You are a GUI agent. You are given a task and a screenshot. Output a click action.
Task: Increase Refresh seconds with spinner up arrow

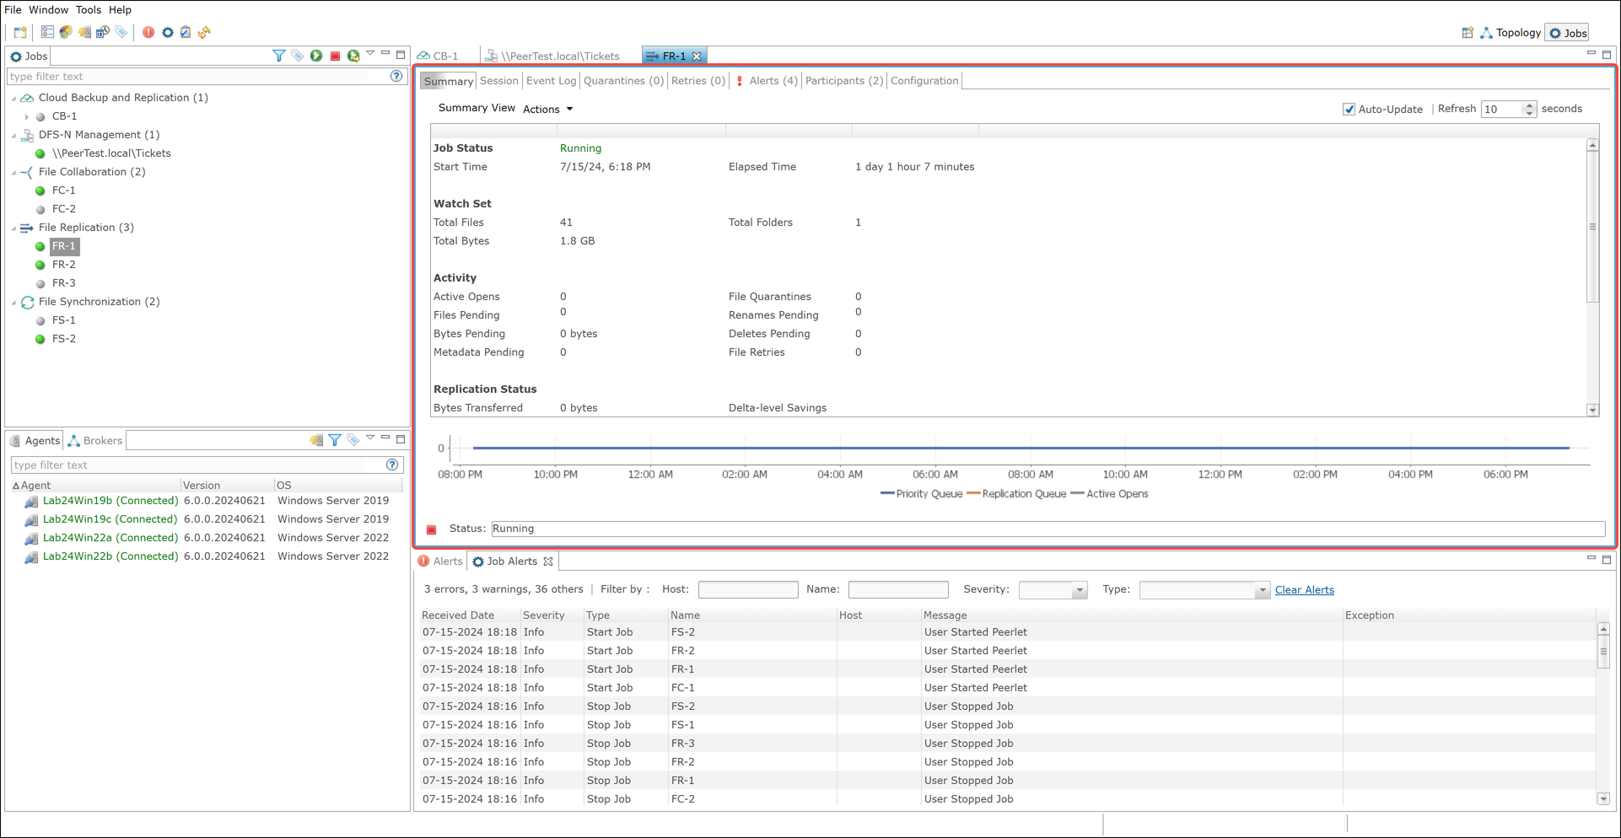1529,105
